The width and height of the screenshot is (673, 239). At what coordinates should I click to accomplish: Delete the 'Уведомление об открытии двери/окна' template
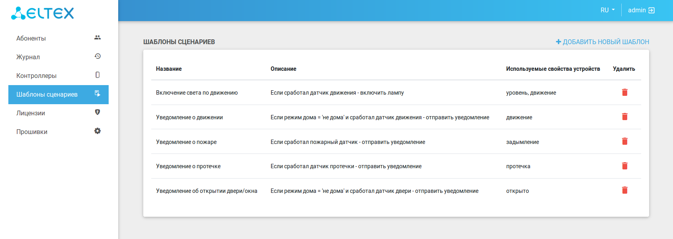point(624,190)
